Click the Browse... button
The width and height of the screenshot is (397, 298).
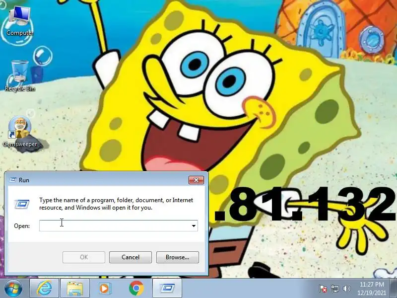178,257
